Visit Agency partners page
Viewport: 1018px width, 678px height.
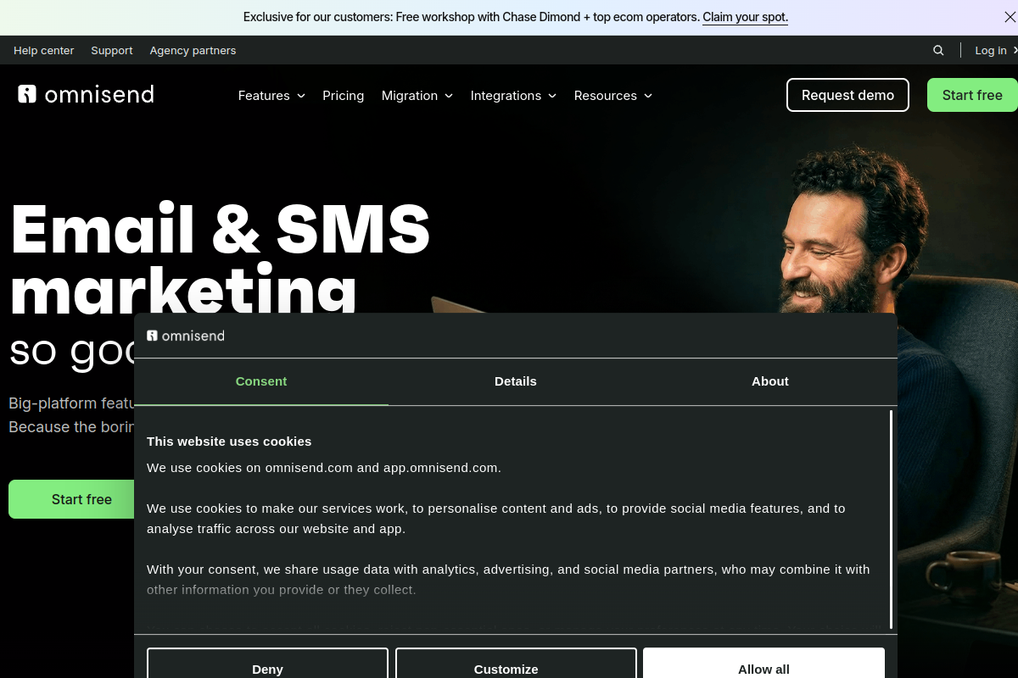click(x=193, y=51)
